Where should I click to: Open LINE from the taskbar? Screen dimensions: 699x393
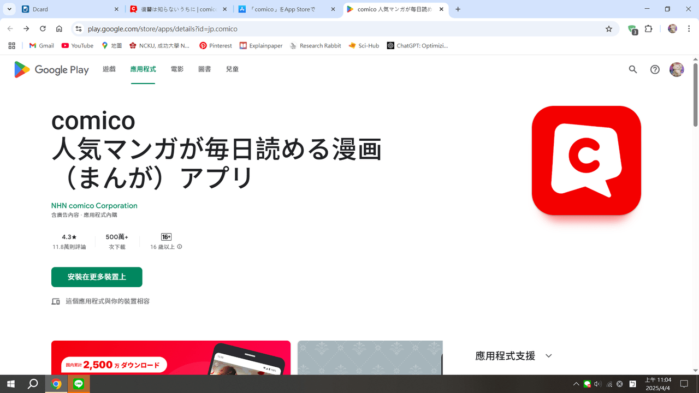coord(79,384)
